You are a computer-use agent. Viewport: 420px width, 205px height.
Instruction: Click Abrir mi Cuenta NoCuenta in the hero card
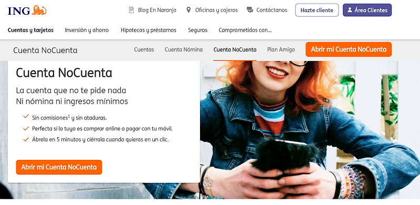59,167
